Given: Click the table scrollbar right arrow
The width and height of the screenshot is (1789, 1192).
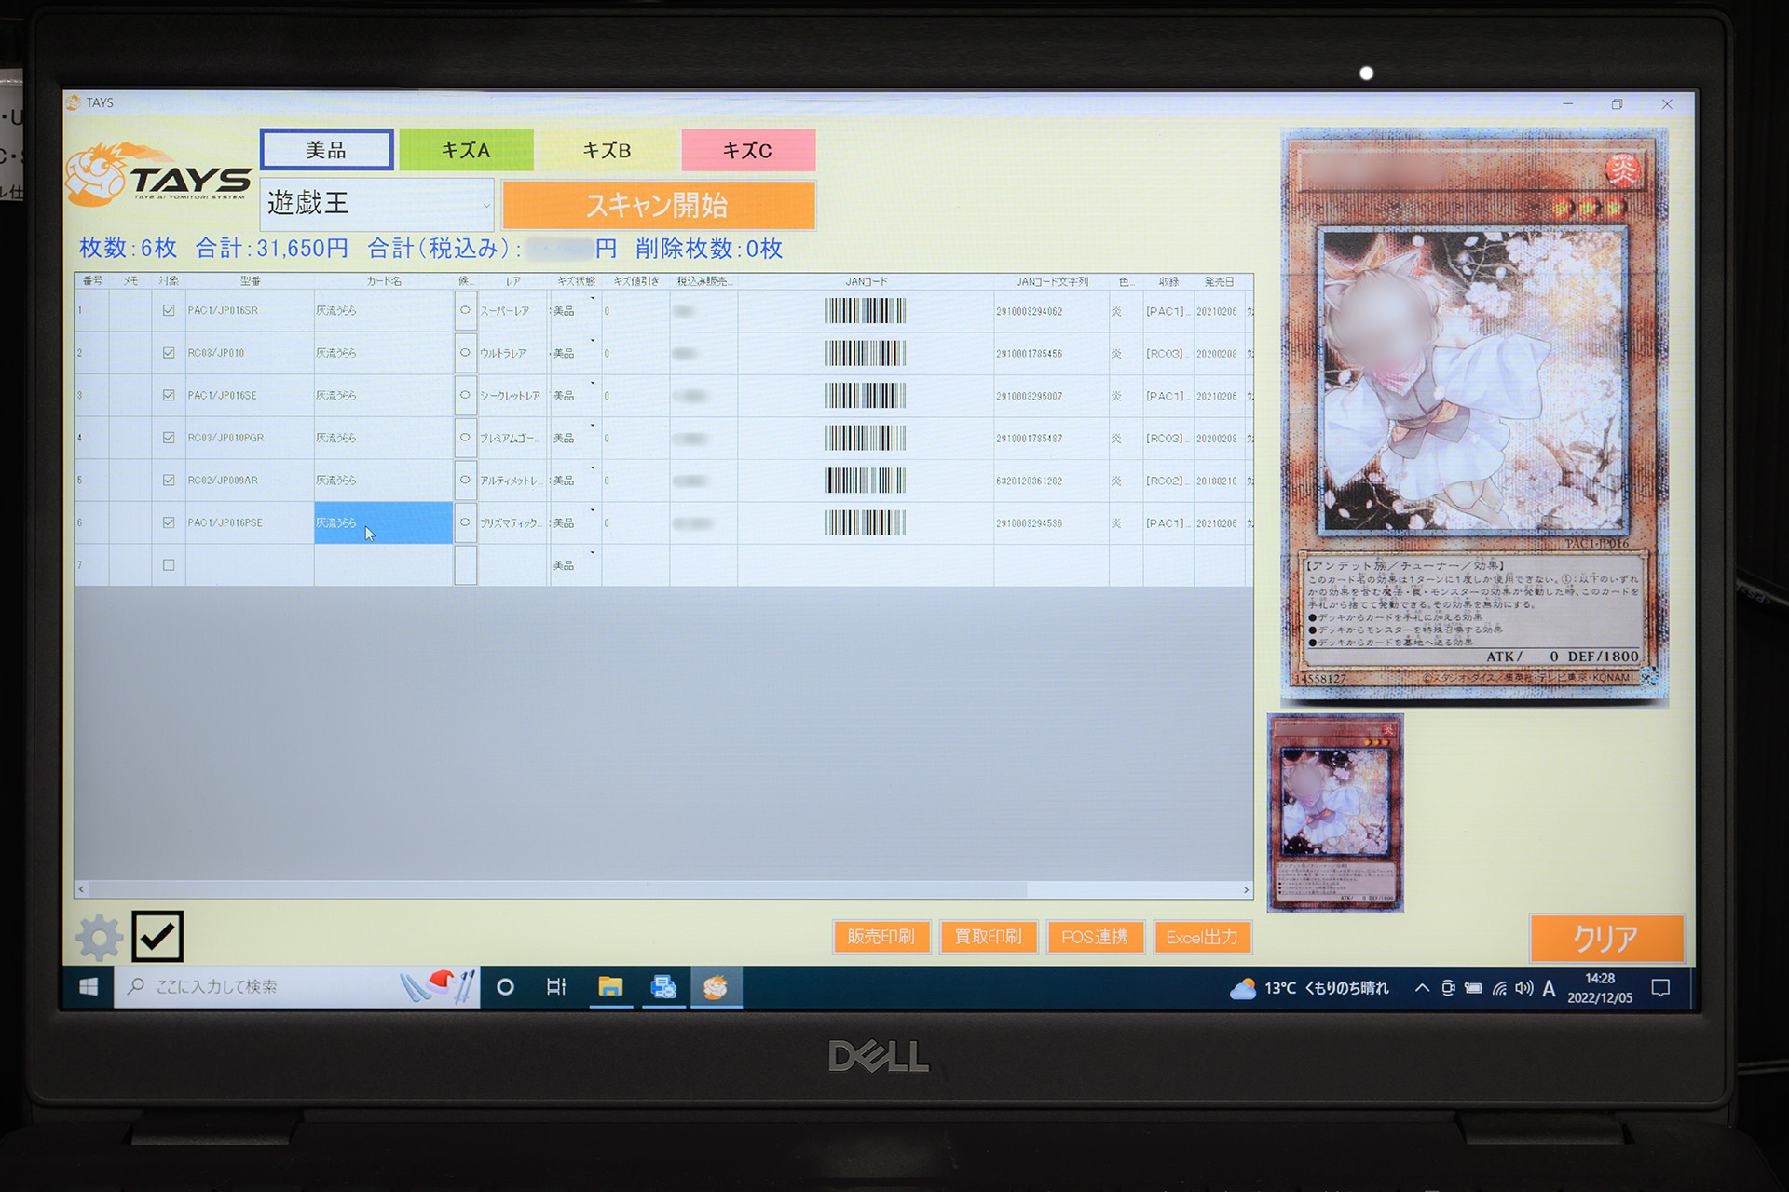Looking at the screenshot, I should [x=1246, y=889].
